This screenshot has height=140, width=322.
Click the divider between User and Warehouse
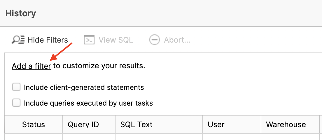pos(261,125)
